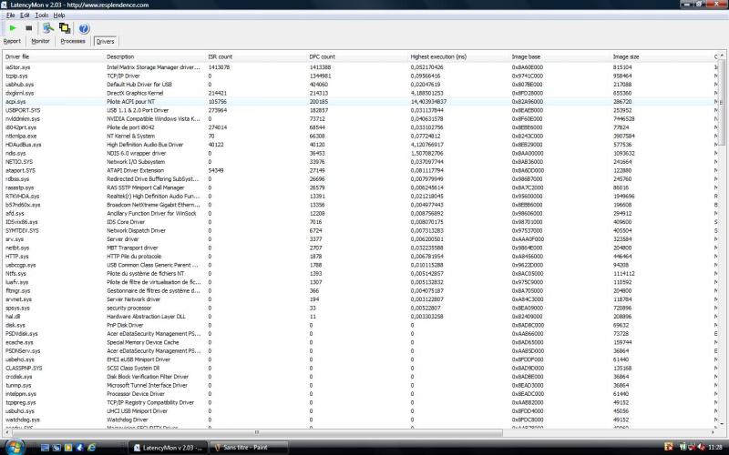The width and height of the screenshot is (729, 455).
Task: Select the ataport.SYS driver row
Action: click(360, 170)
